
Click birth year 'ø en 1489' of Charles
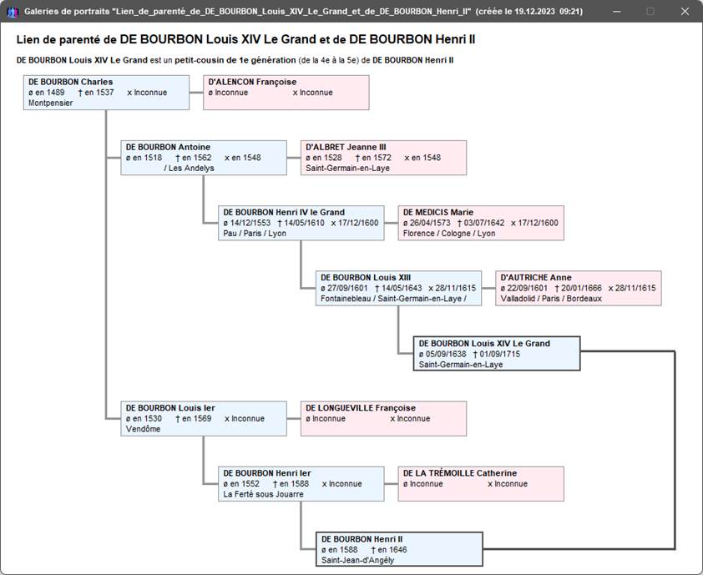pyautogui.click(x=46, y=93)
